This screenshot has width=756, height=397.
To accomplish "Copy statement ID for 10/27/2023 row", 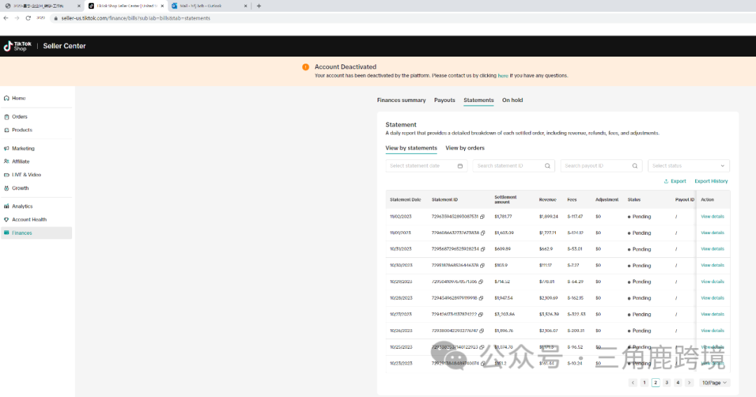I will pos(480,315).
